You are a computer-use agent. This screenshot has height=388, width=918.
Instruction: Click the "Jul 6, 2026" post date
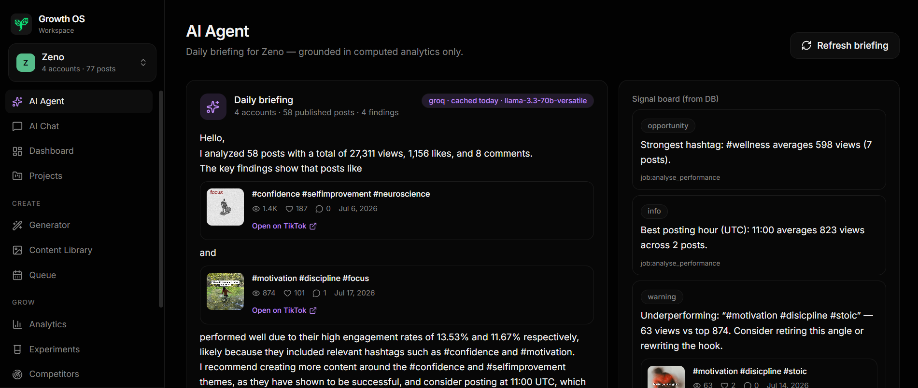358,209
